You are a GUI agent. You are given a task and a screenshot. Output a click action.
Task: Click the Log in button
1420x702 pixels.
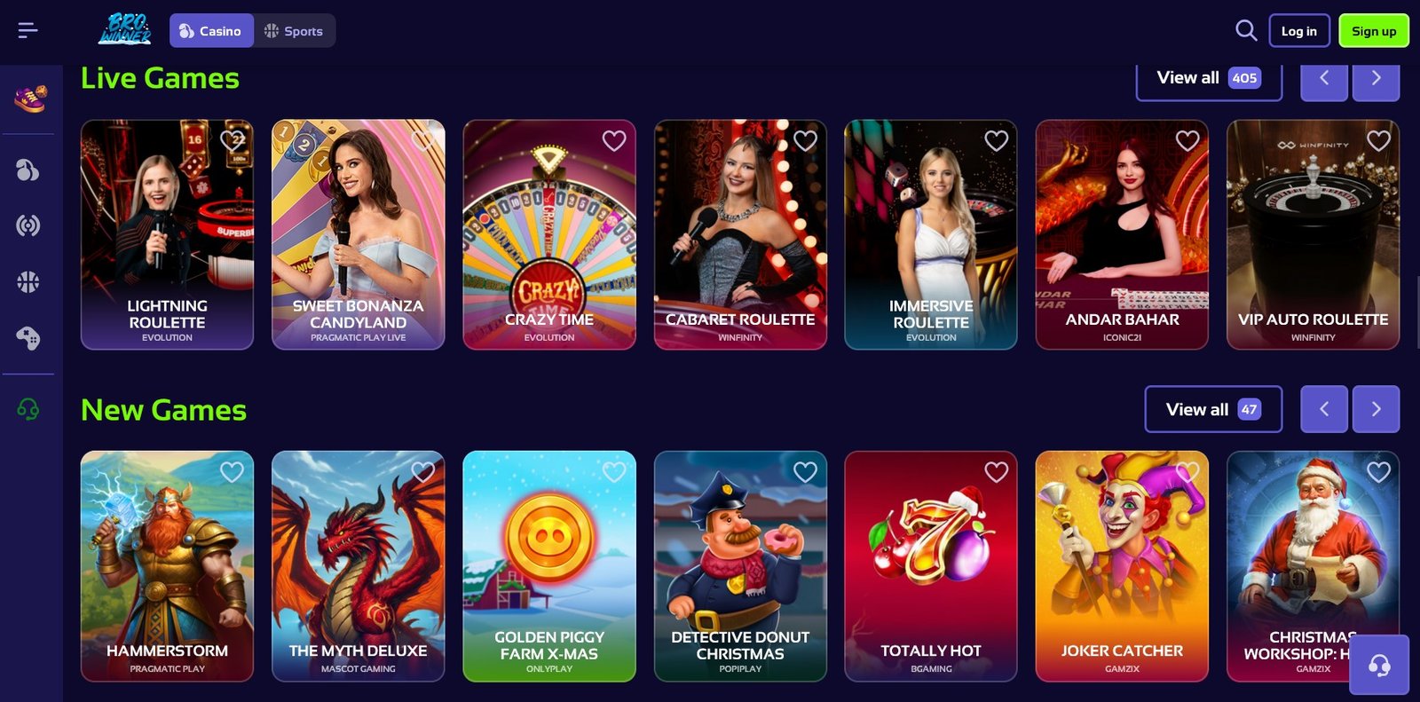click(1299, 31)
